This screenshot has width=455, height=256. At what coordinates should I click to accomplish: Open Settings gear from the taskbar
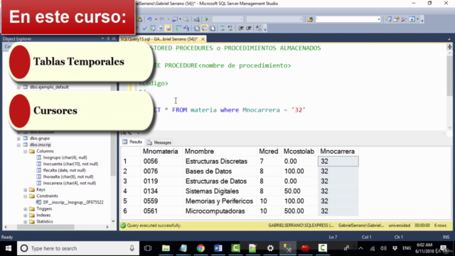[x=270, y=248]
